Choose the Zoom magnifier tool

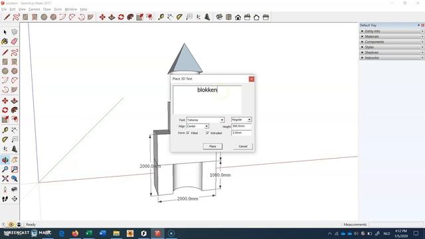[5, 169]
